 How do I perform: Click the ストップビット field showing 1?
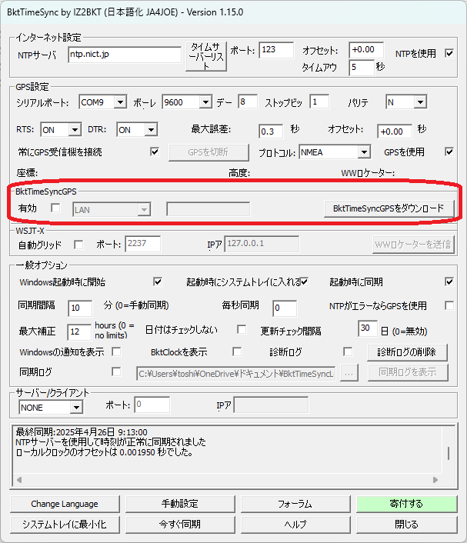click(319, 102)
